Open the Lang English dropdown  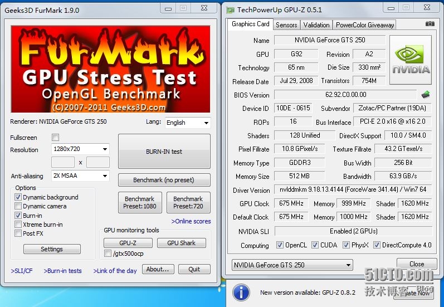[188, 123]
